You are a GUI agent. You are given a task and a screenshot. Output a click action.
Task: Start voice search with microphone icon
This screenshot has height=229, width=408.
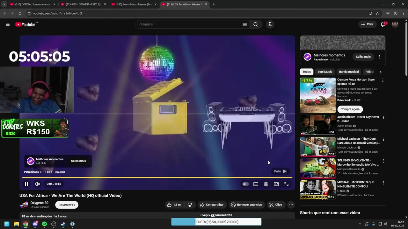(270, 24)
